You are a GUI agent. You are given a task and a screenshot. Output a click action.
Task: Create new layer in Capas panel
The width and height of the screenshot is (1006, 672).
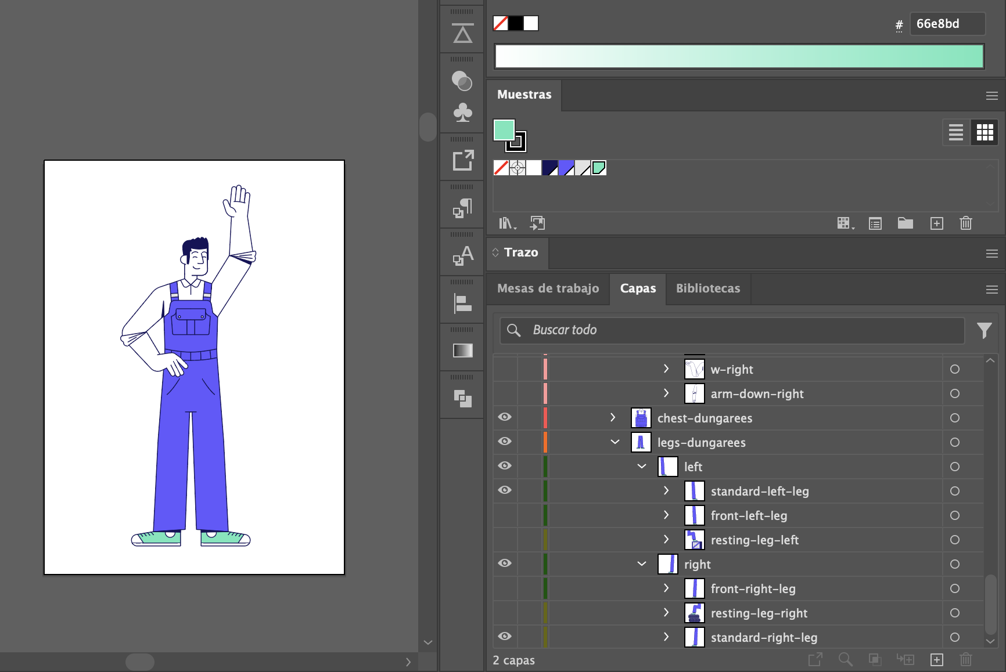pyautogui.click(x=936, y=660)
